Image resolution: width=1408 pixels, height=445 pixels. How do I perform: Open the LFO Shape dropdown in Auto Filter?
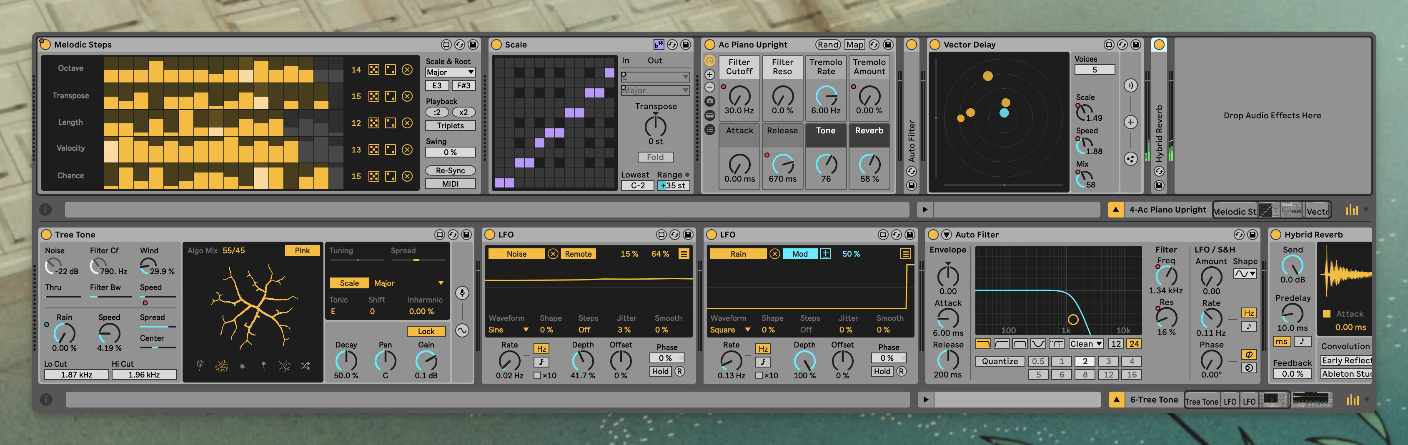tap(1245, 274)
